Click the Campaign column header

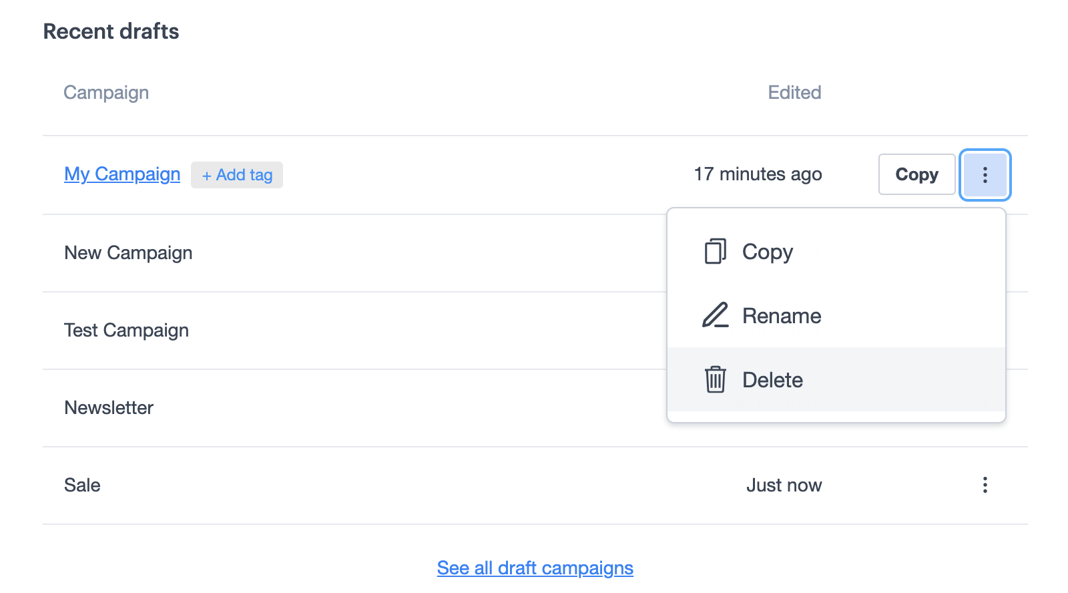106,93
